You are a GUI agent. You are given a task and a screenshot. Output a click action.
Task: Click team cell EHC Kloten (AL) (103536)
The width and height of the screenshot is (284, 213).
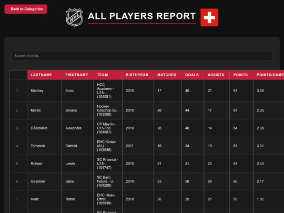pyautogui.click(x=108, y=146)
